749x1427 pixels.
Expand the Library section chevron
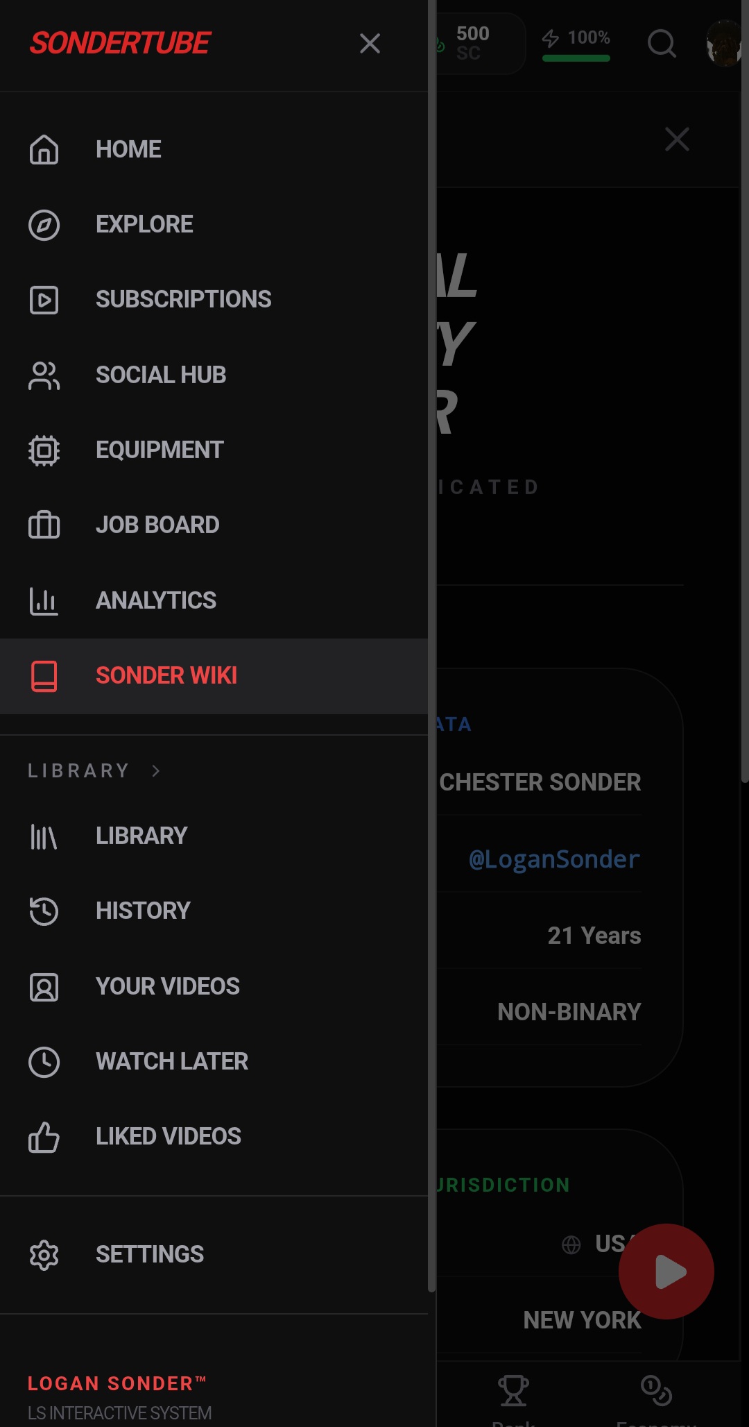click(156, 770)
